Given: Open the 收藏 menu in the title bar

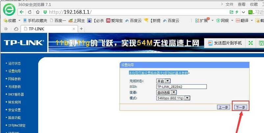Looking at the screenshot, I should (254, 4).
